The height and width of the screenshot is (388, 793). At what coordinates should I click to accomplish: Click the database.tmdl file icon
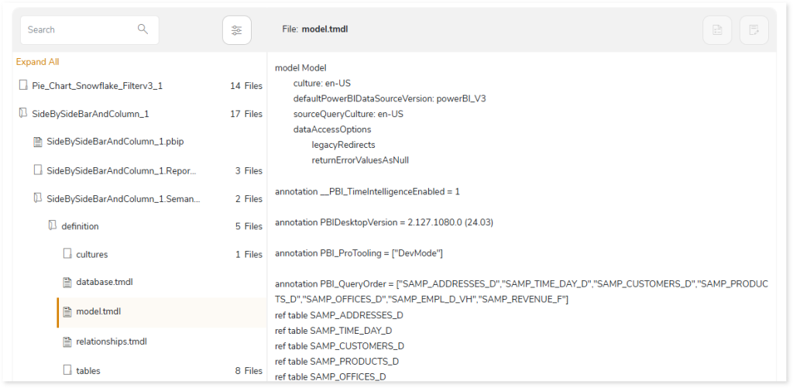(x=67, y=282)
